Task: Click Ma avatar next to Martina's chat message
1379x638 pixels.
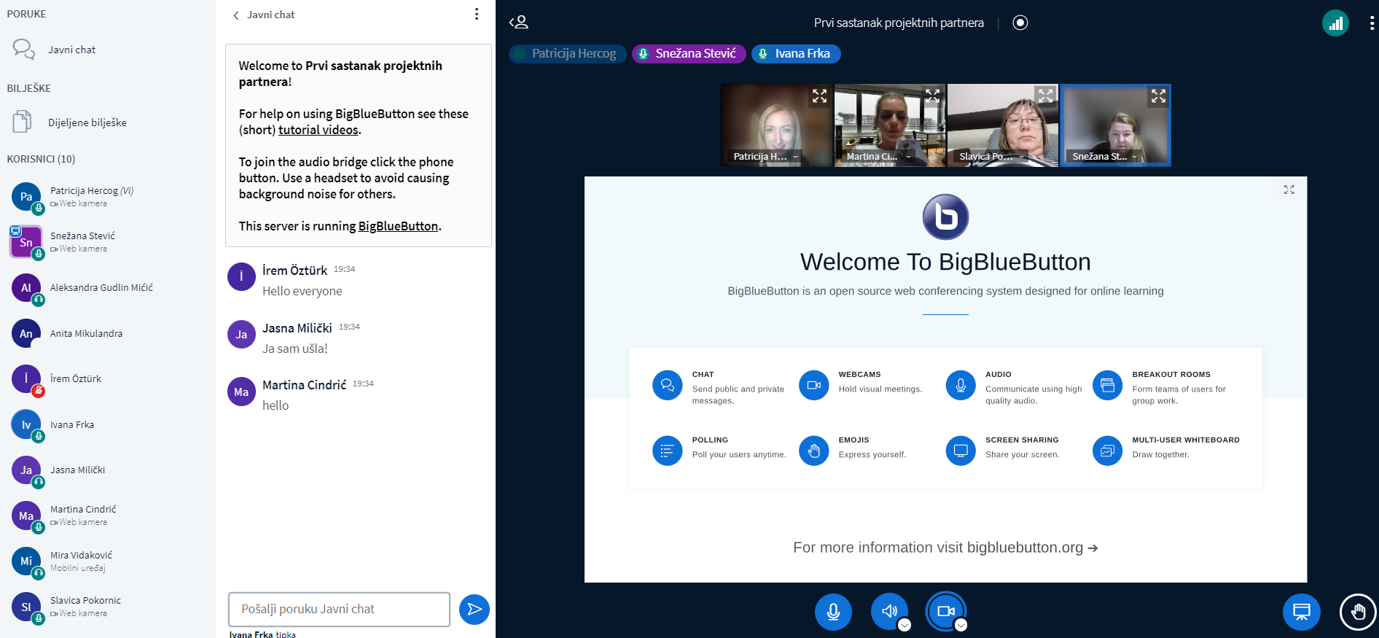Action: (x=241, y=392)
